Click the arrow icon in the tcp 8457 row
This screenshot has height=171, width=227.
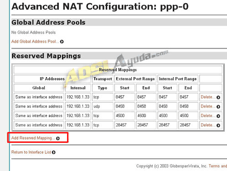(x=218, y=98)
